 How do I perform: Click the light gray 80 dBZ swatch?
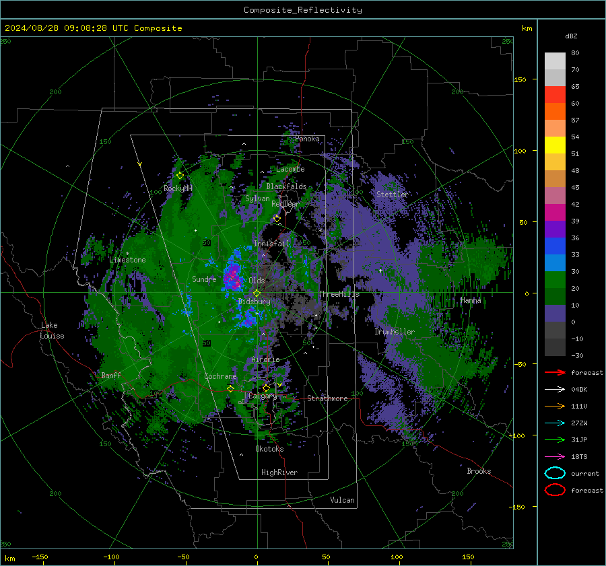555,61
